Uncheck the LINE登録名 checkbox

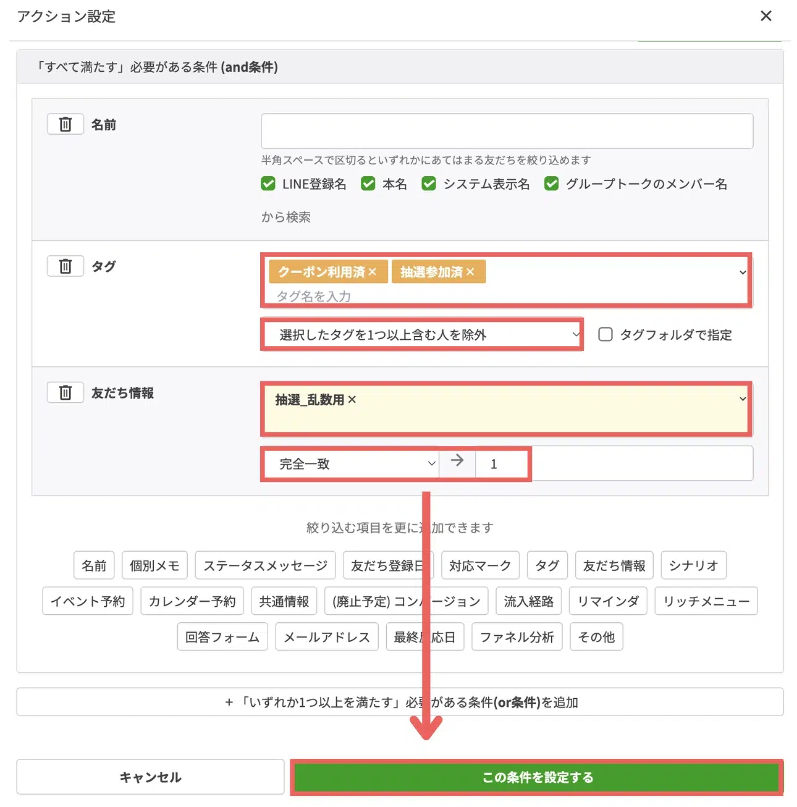point(268,184)
